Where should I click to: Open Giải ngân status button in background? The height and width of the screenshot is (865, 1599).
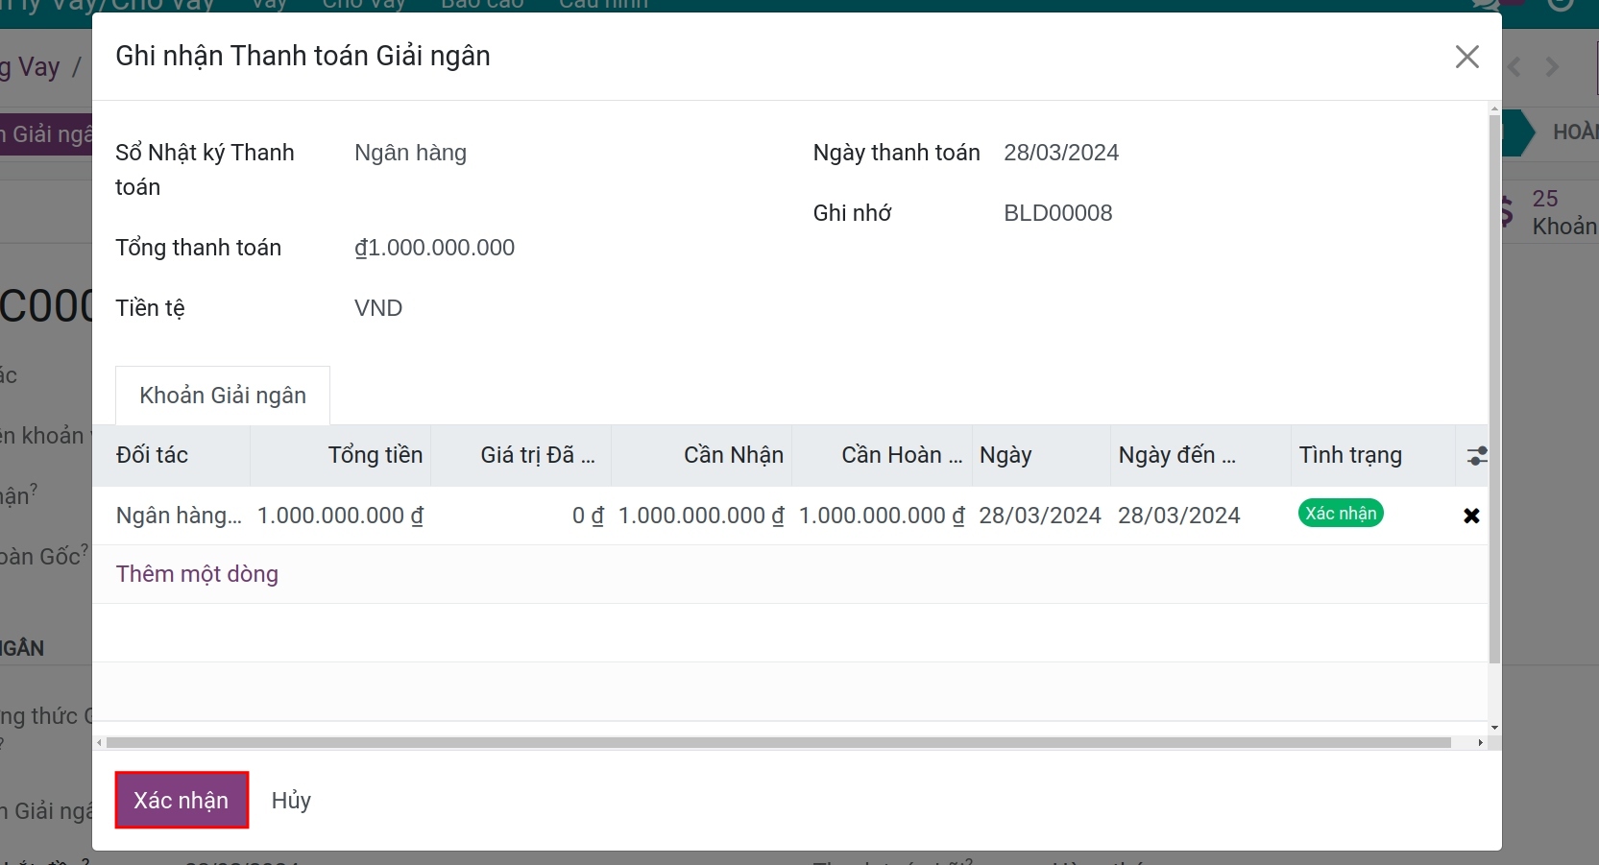[46, 133]
